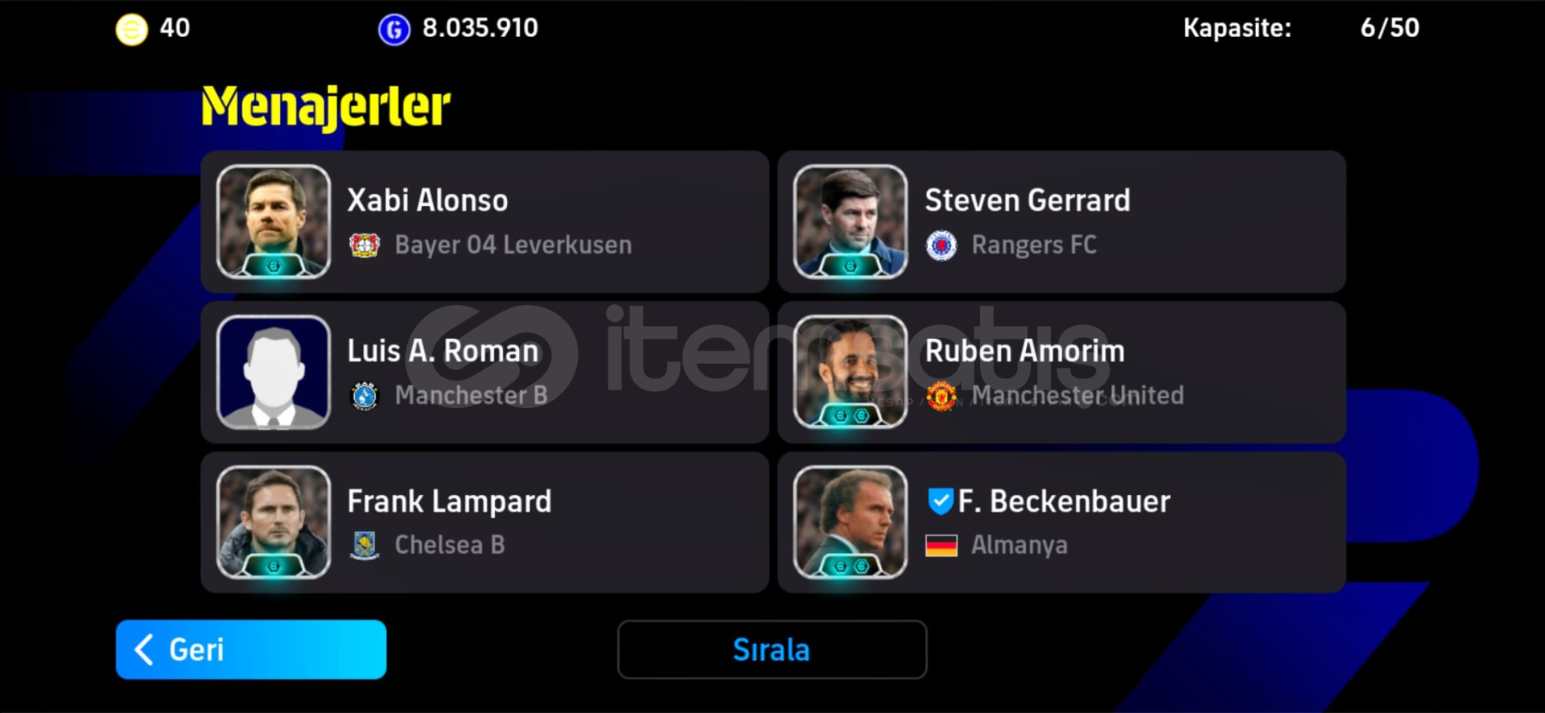Open Luis A. Roman's silhouette portrait
The height and width of the screenshot is (713, 1545).
coord(274,372)
